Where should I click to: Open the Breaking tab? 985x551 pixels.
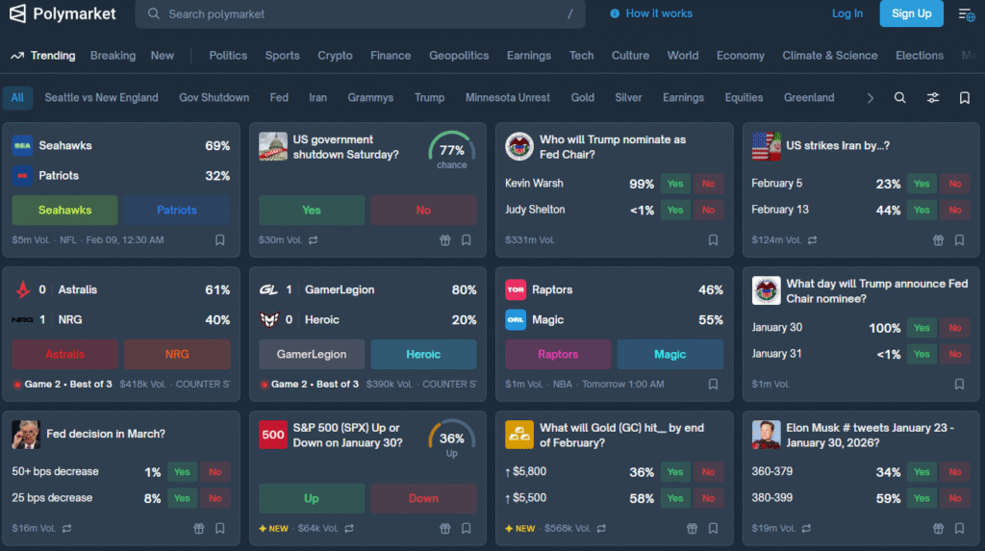click(x=114, y=56)
